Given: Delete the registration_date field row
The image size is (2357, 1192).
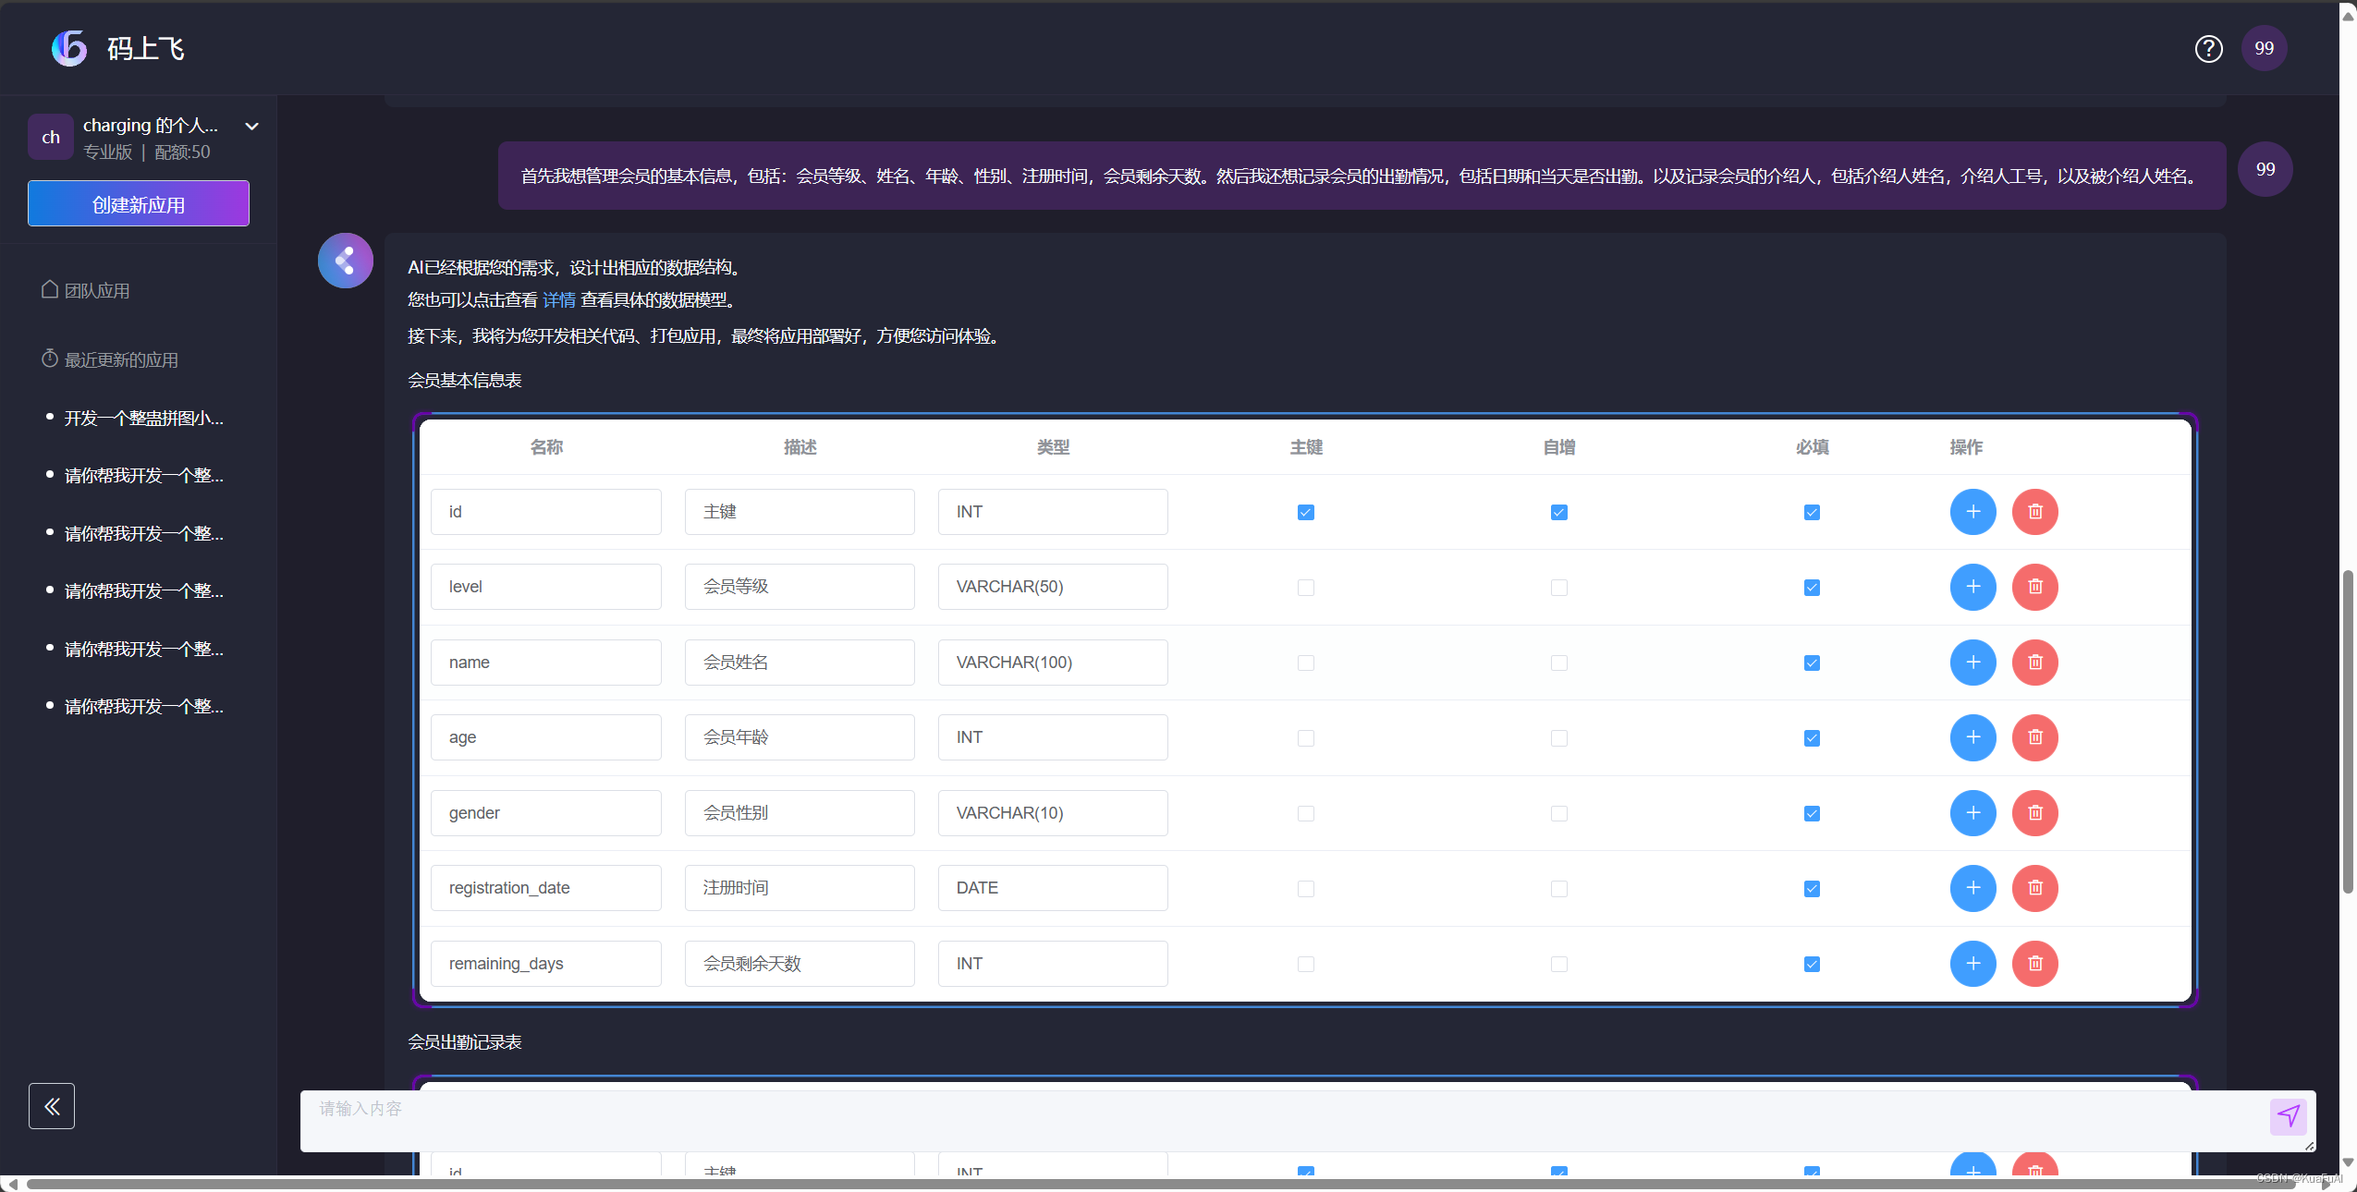Looking at the screenshot, I should 2034,888.
